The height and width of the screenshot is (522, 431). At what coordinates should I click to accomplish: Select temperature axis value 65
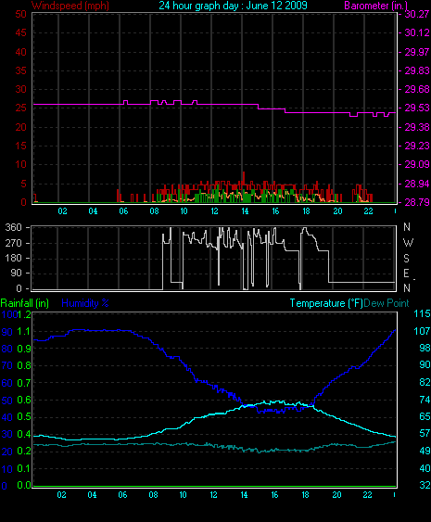425,416
